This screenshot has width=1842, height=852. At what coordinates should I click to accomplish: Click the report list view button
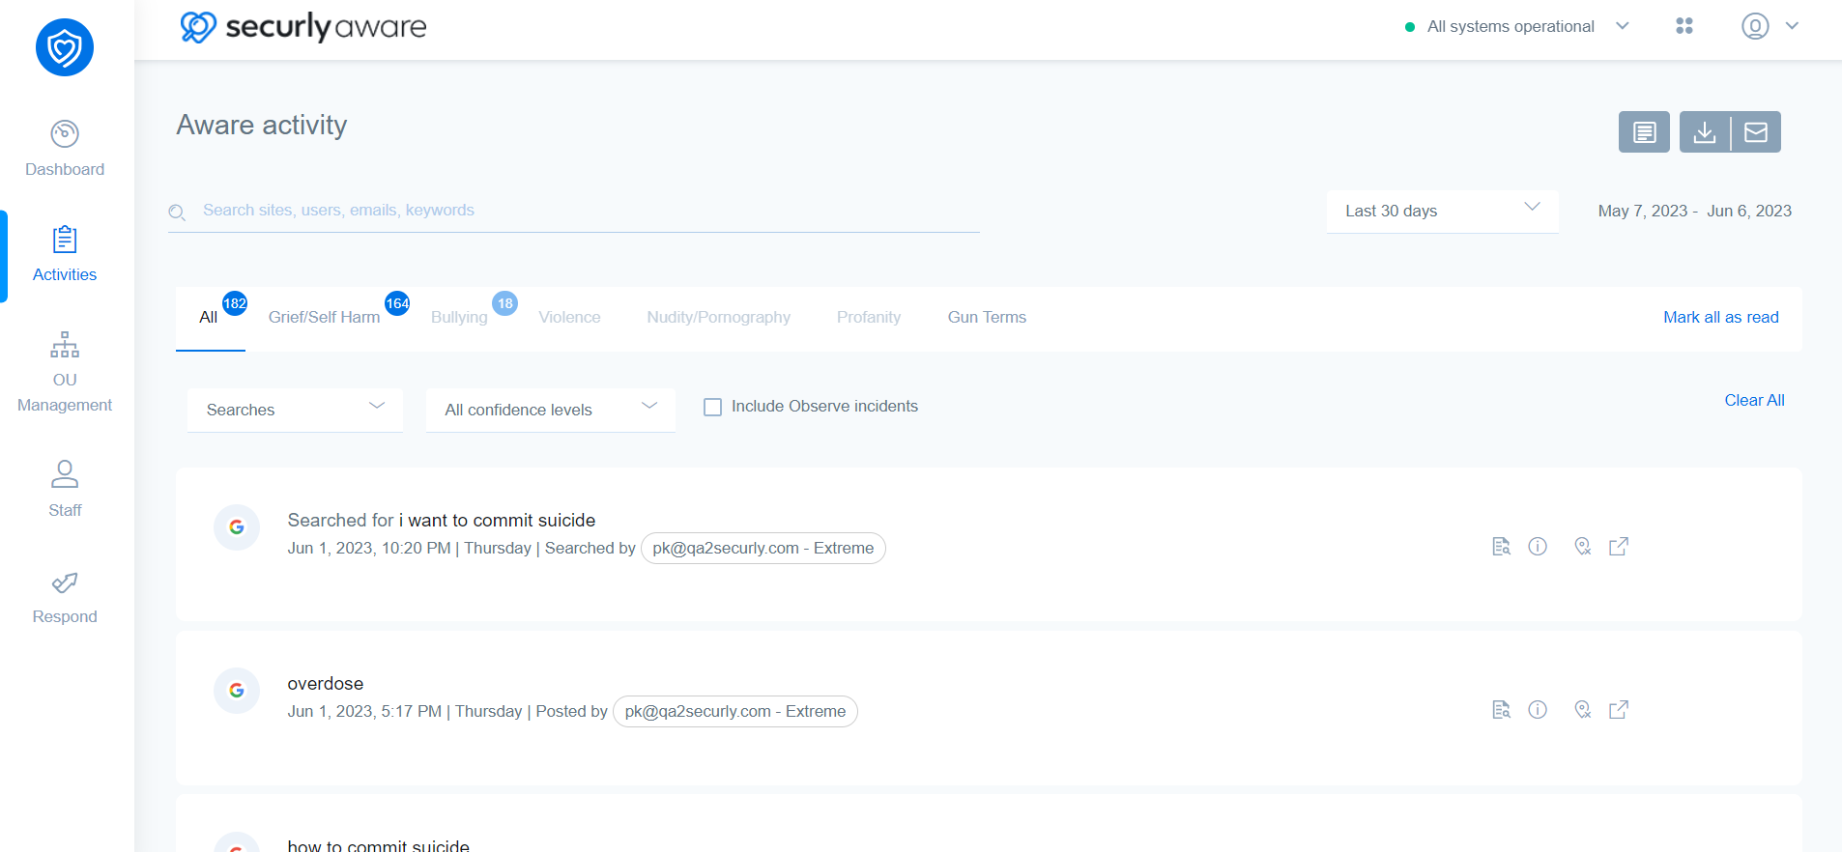tap(1644, 132)
